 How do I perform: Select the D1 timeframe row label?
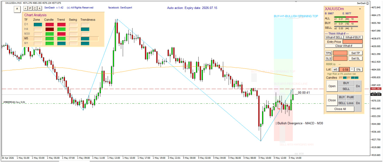pos(26,25)
